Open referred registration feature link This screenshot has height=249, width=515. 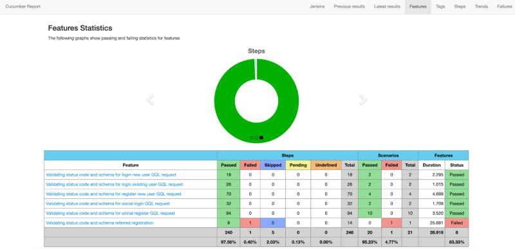pyautogui.click(x=100, y=223)
